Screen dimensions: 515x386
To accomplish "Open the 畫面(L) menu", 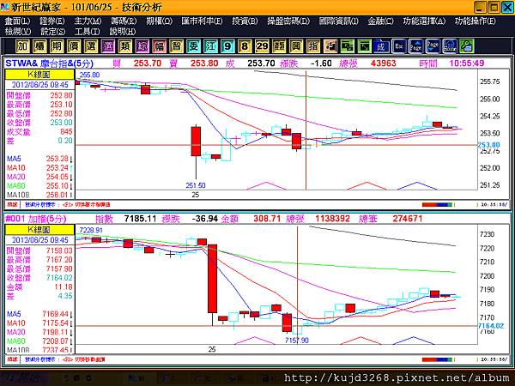I will point(17,21).
